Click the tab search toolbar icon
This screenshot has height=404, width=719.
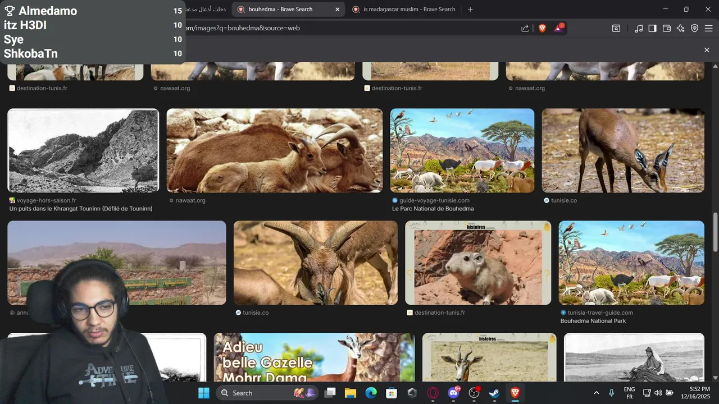point(616,28)
